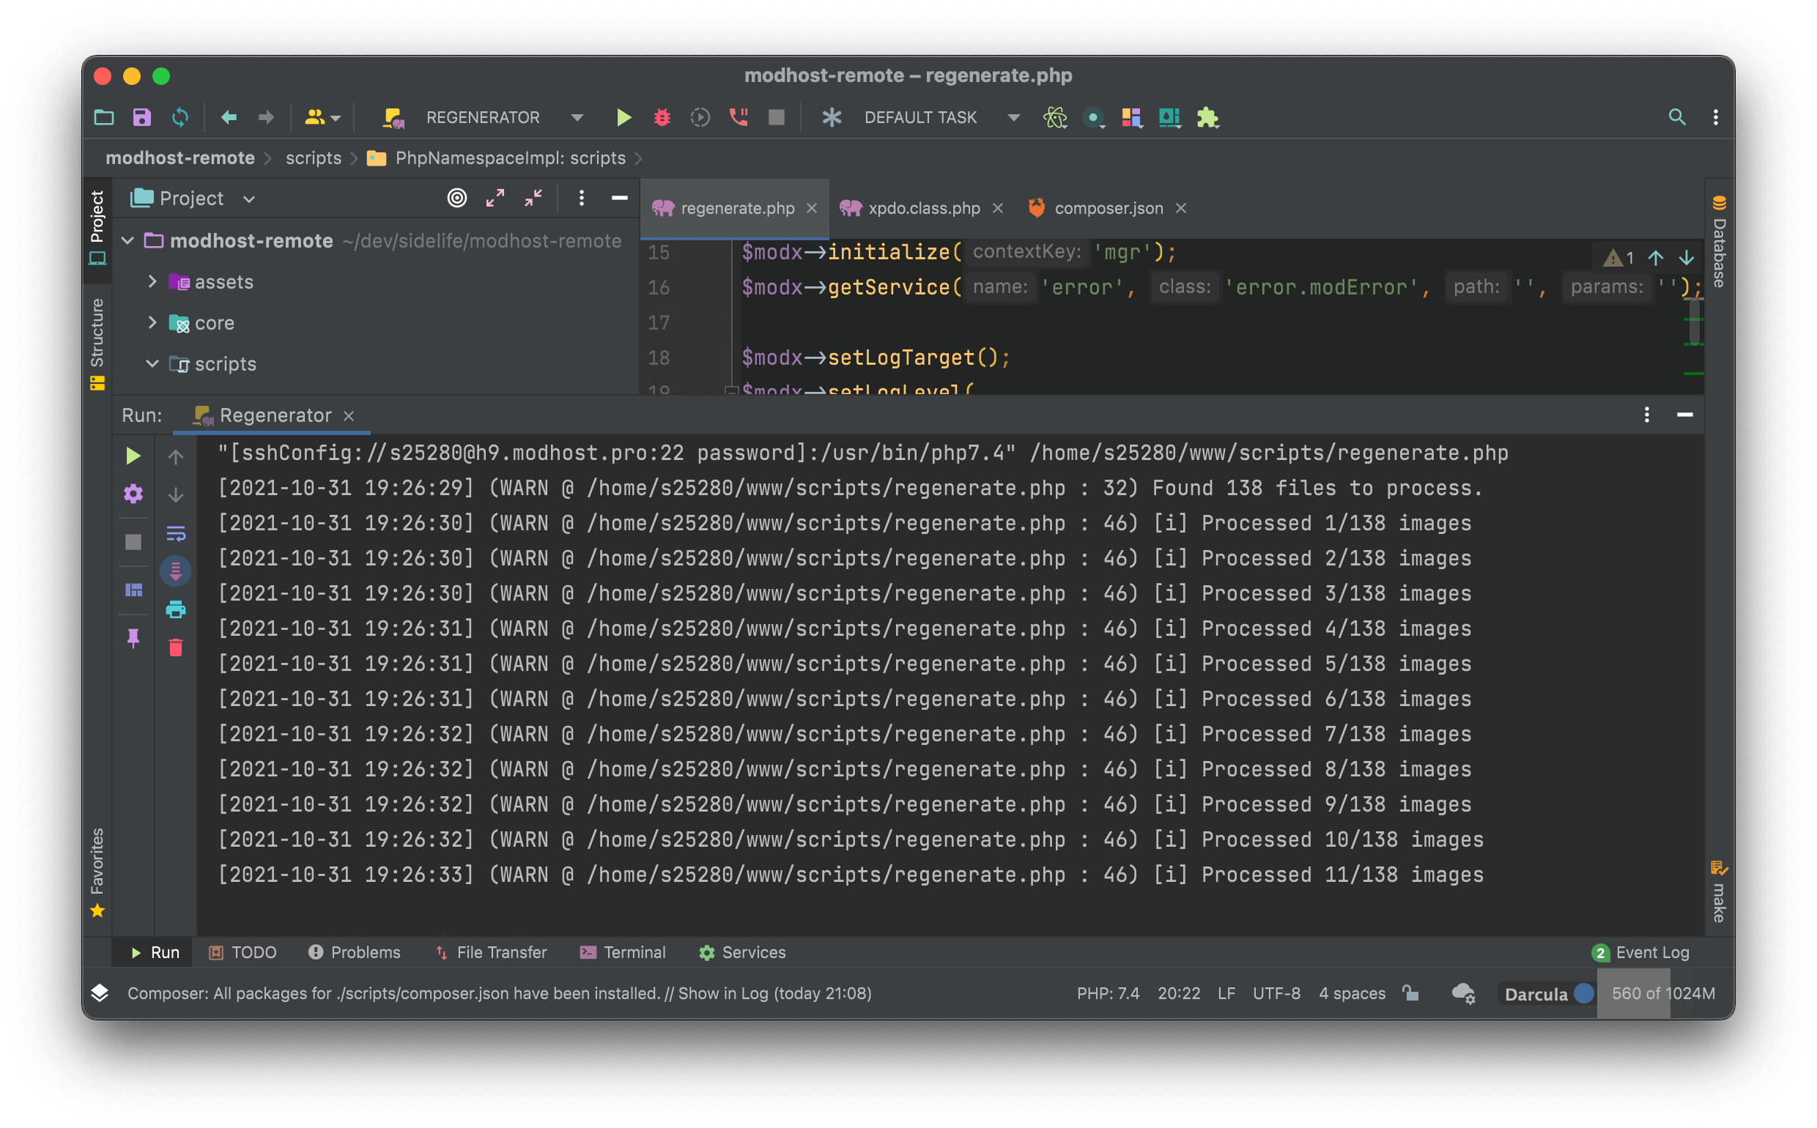Screen dimensions: 1817x1128
Task: Click the Synchronize reload icon
Action: pyautogui.click(x=180, y=117)
